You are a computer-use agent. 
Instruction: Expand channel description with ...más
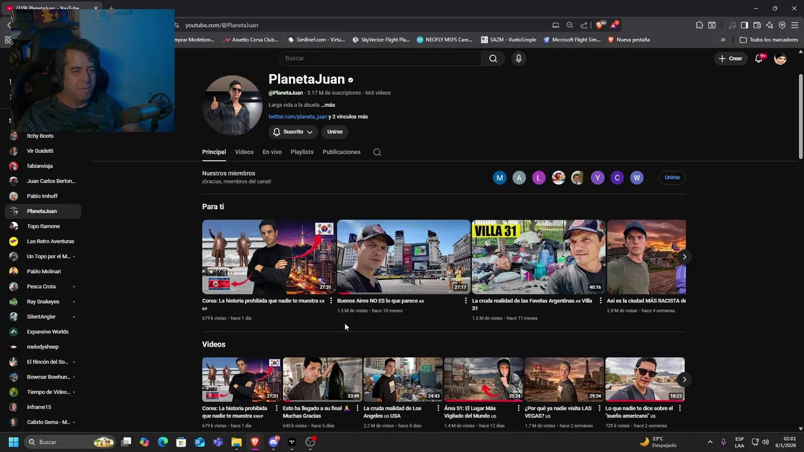328,105
